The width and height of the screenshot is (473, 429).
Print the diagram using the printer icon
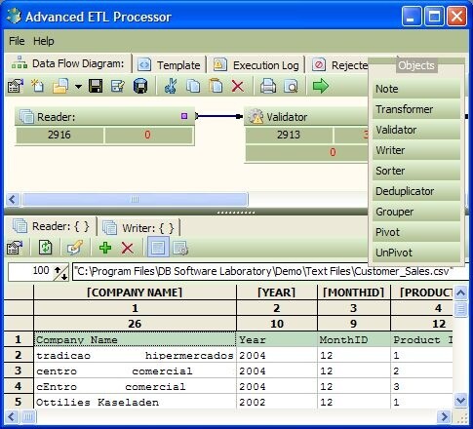[268, 86]
